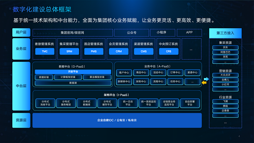Select the 客户中心 box
The width and height of the screenshot is (254, 143).
124,73
